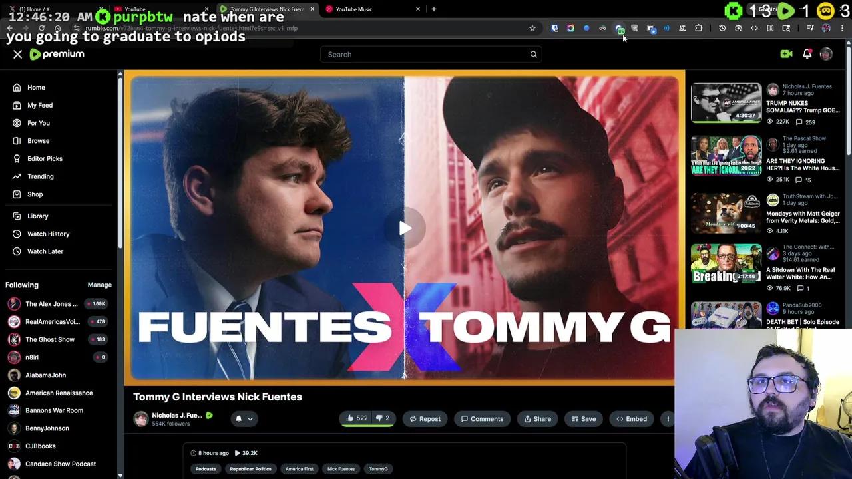Viewport: 852px width, 479px height.
Task: Toggle the notification bell under the video
Action: (x=238, y=418)
